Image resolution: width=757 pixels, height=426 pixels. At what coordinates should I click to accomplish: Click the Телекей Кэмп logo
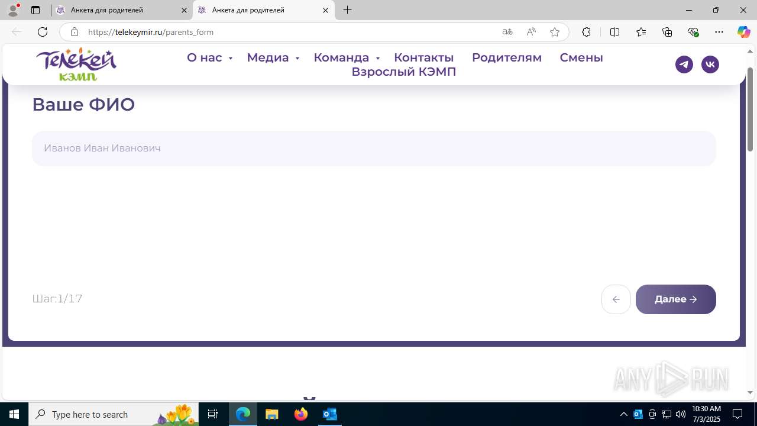tap(76, 64)
